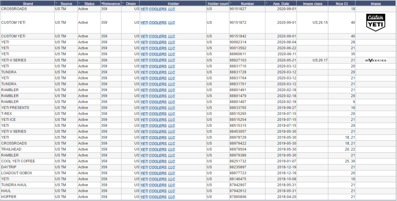The image size is (397, 201).
Task: Open the holder link in YETI PRESENTS row
Action: coord(158,108)
